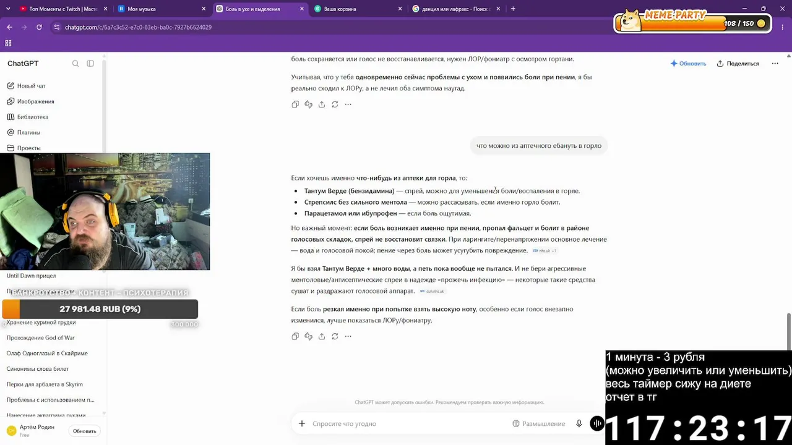
Task: Open more actions for the Тантум Верде response
Action: 348,336
